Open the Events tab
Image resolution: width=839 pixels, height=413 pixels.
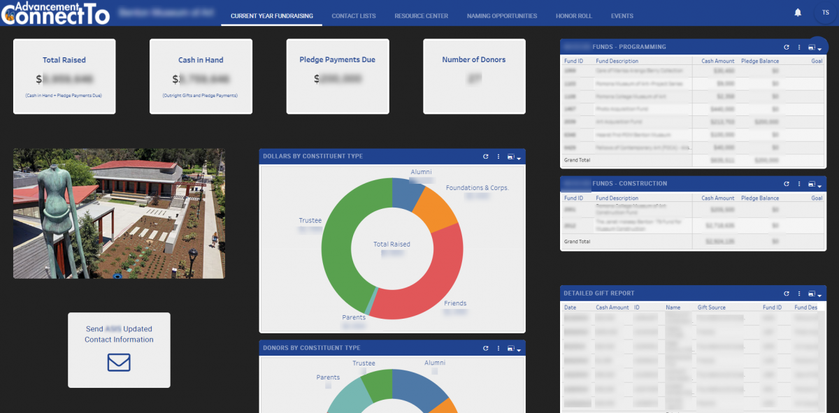click(x=622, y=15)
